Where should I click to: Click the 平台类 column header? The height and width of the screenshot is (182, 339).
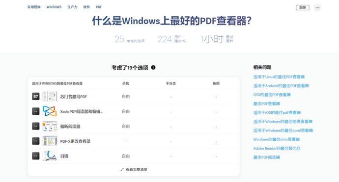(x=171, y=83)
